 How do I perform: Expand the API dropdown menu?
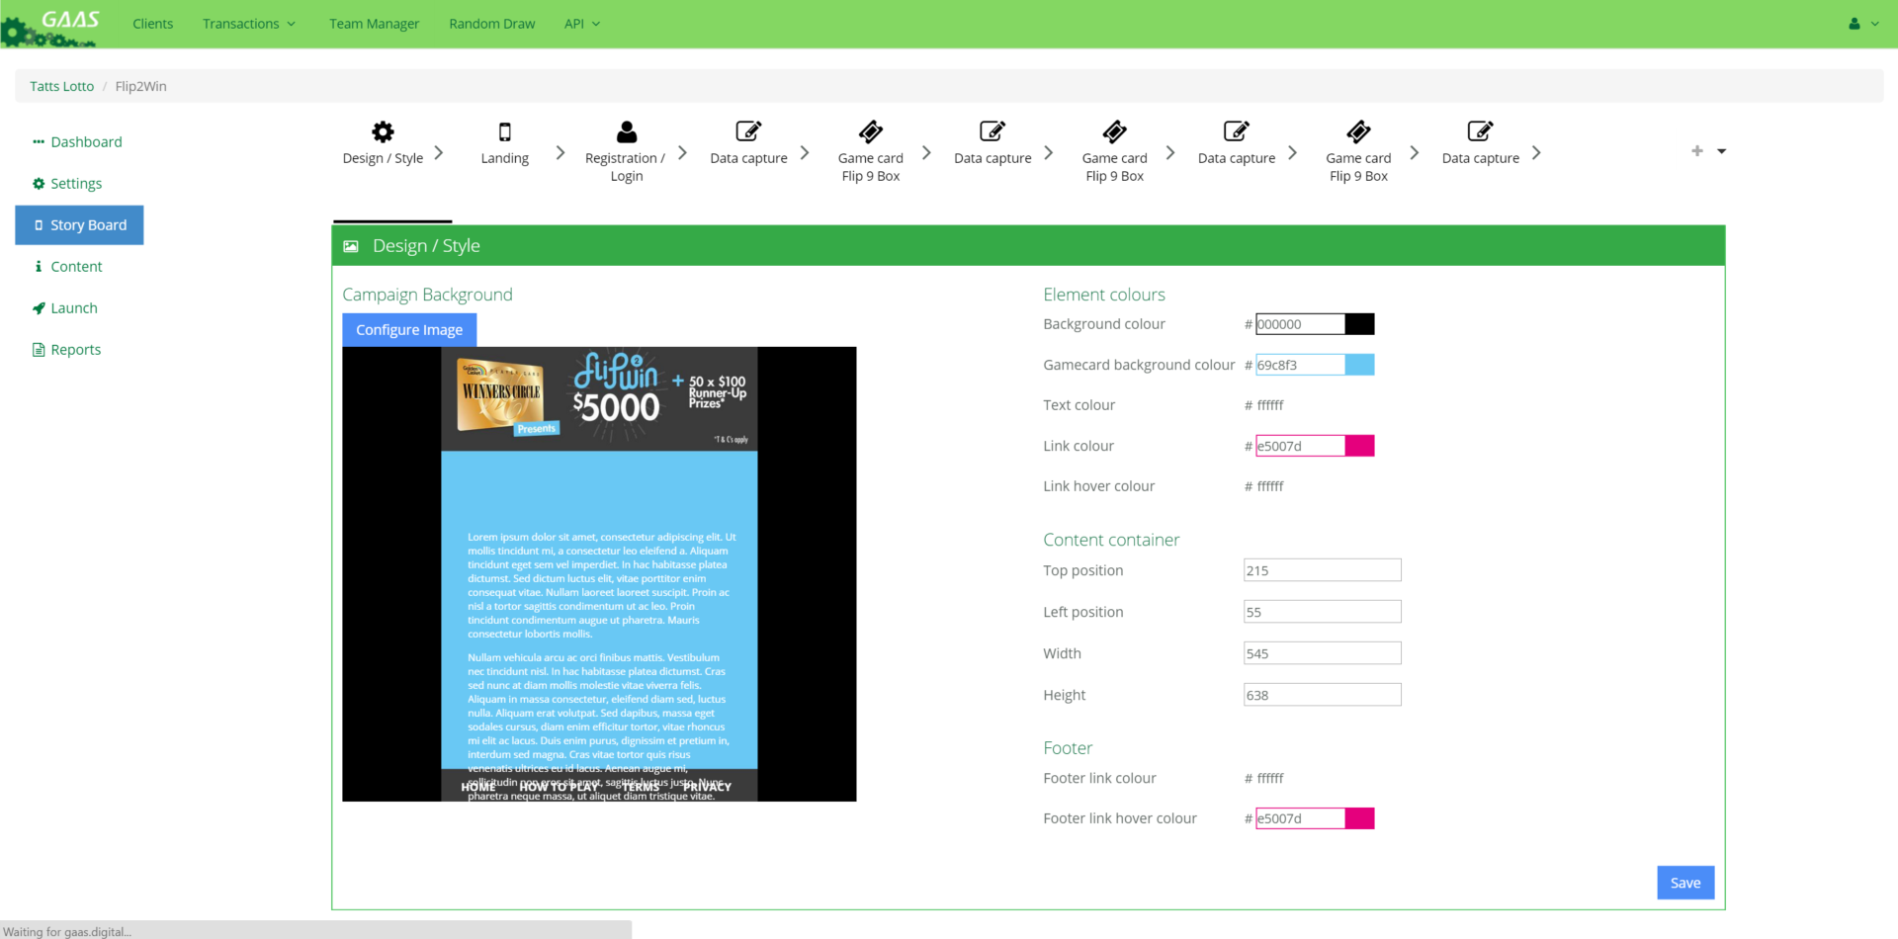582,24
